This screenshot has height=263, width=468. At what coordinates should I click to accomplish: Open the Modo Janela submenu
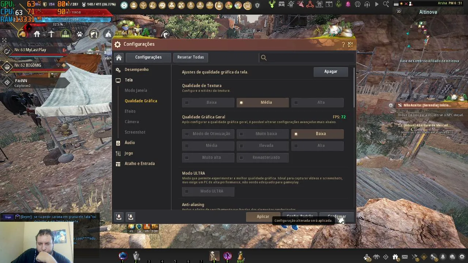click(136, 91)
